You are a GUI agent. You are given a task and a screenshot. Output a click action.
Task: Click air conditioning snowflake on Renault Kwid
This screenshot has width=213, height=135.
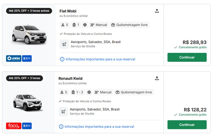tap(89, 92)
